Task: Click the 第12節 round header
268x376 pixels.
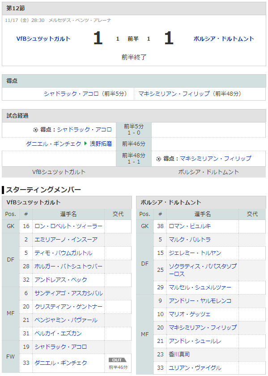Action: [x=134, y=8]
